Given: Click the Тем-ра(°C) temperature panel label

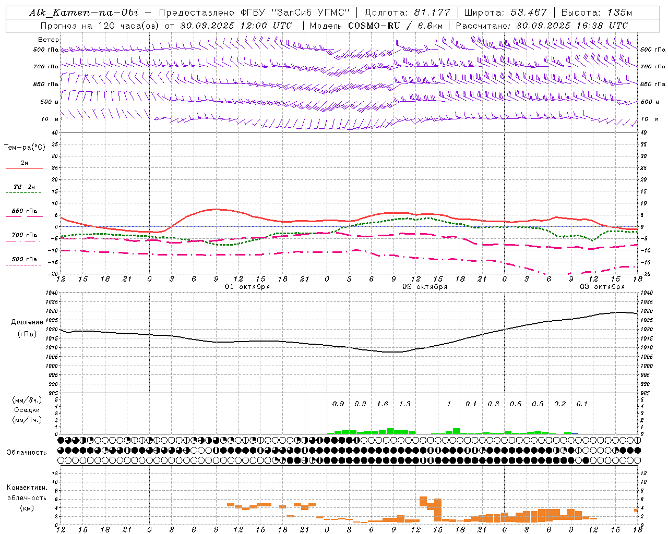Looking at the screenshot, I should (25, 148).
